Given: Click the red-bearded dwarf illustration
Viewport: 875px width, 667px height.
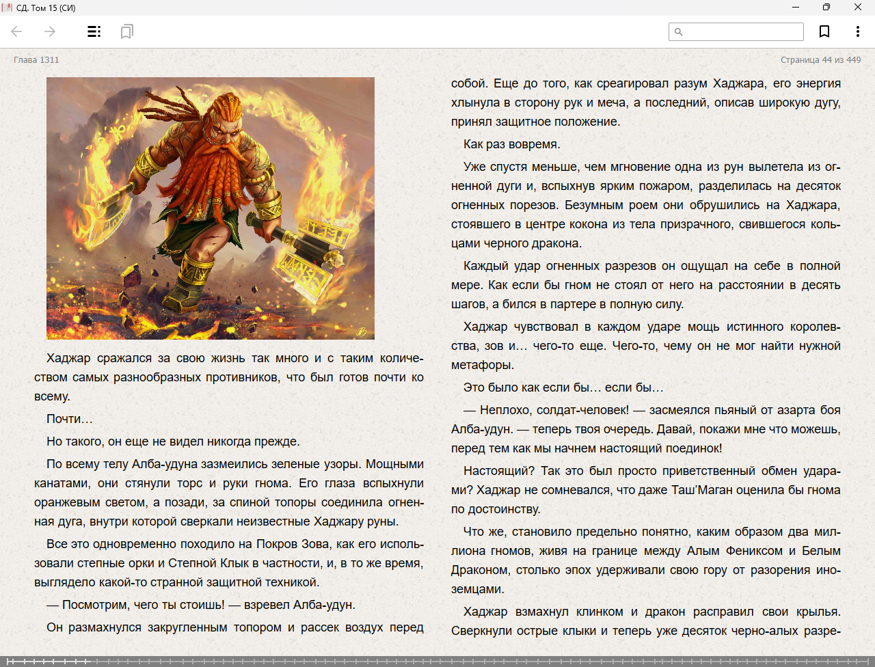Looking at the screenshot, I should click(211, 208).
